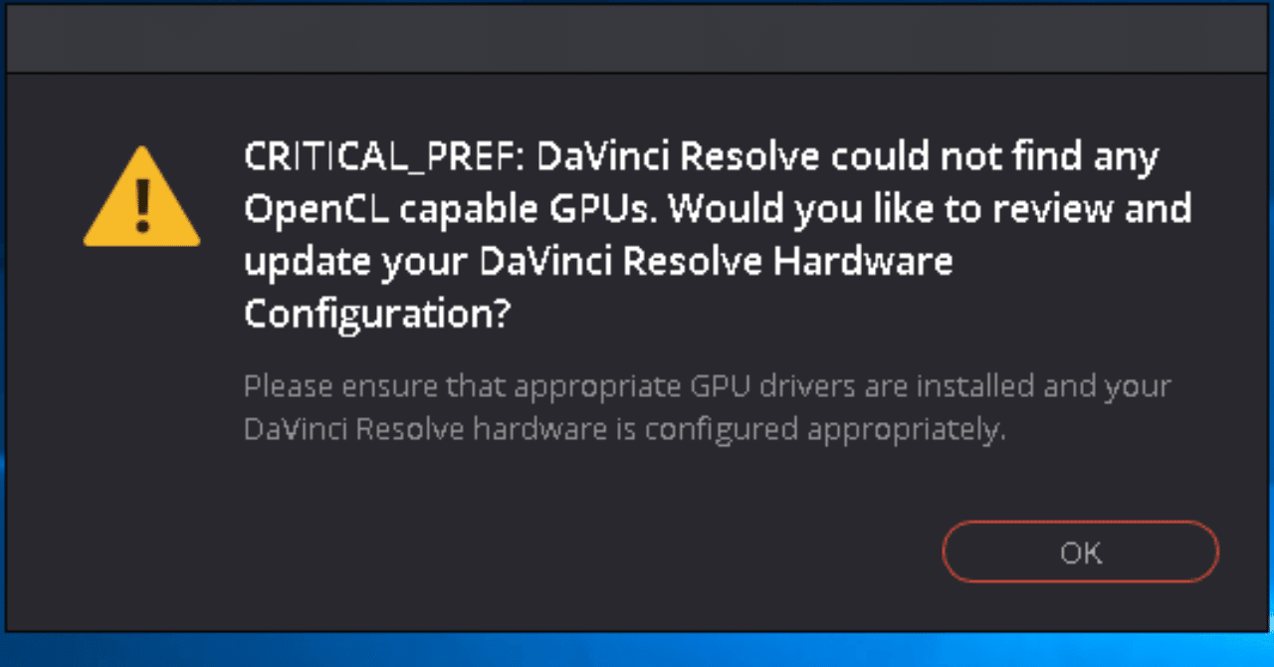Select the exclamation mark inside the warning icon
Image resolution: width=1274 pixels, height=667 pixels.
[142, 204]
